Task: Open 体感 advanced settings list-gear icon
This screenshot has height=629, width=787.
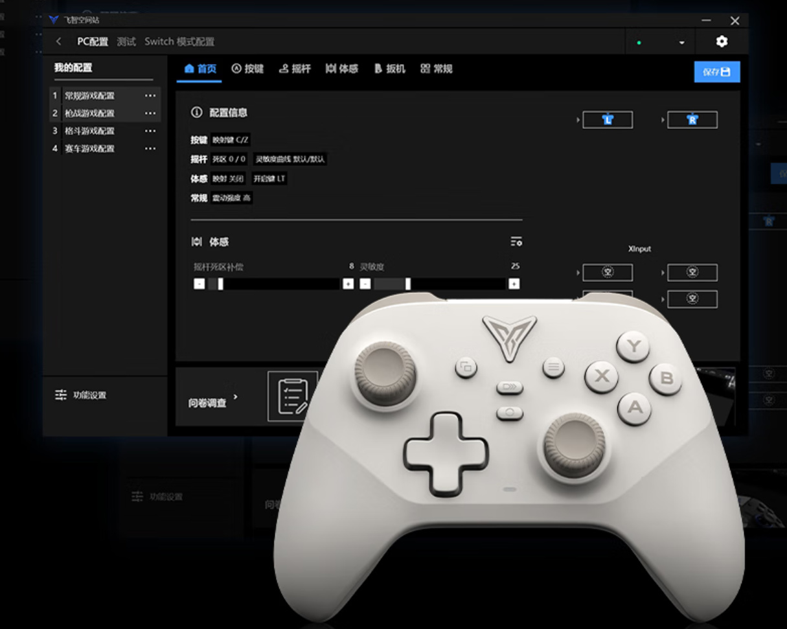Action: (x=516, y=242)
